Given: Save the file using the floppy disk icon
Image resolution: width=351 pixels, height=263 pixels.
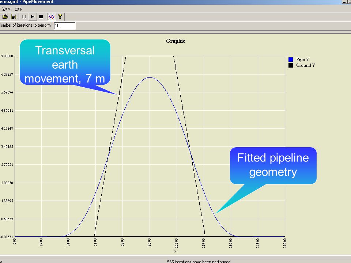Looking at the screenshot, I should tap(14, 16).
